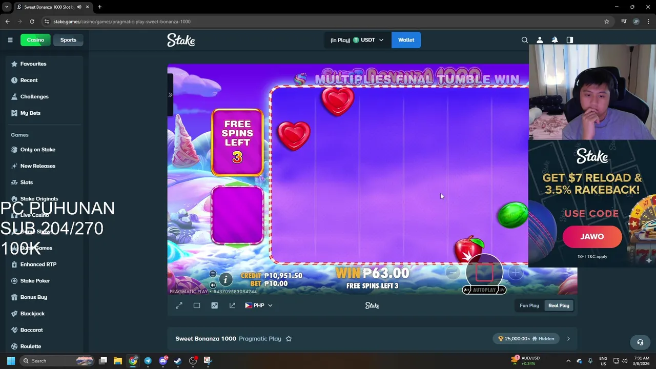Switch to the Casino tab
This screenshot has height=369, width=656.
click(35, 40)
